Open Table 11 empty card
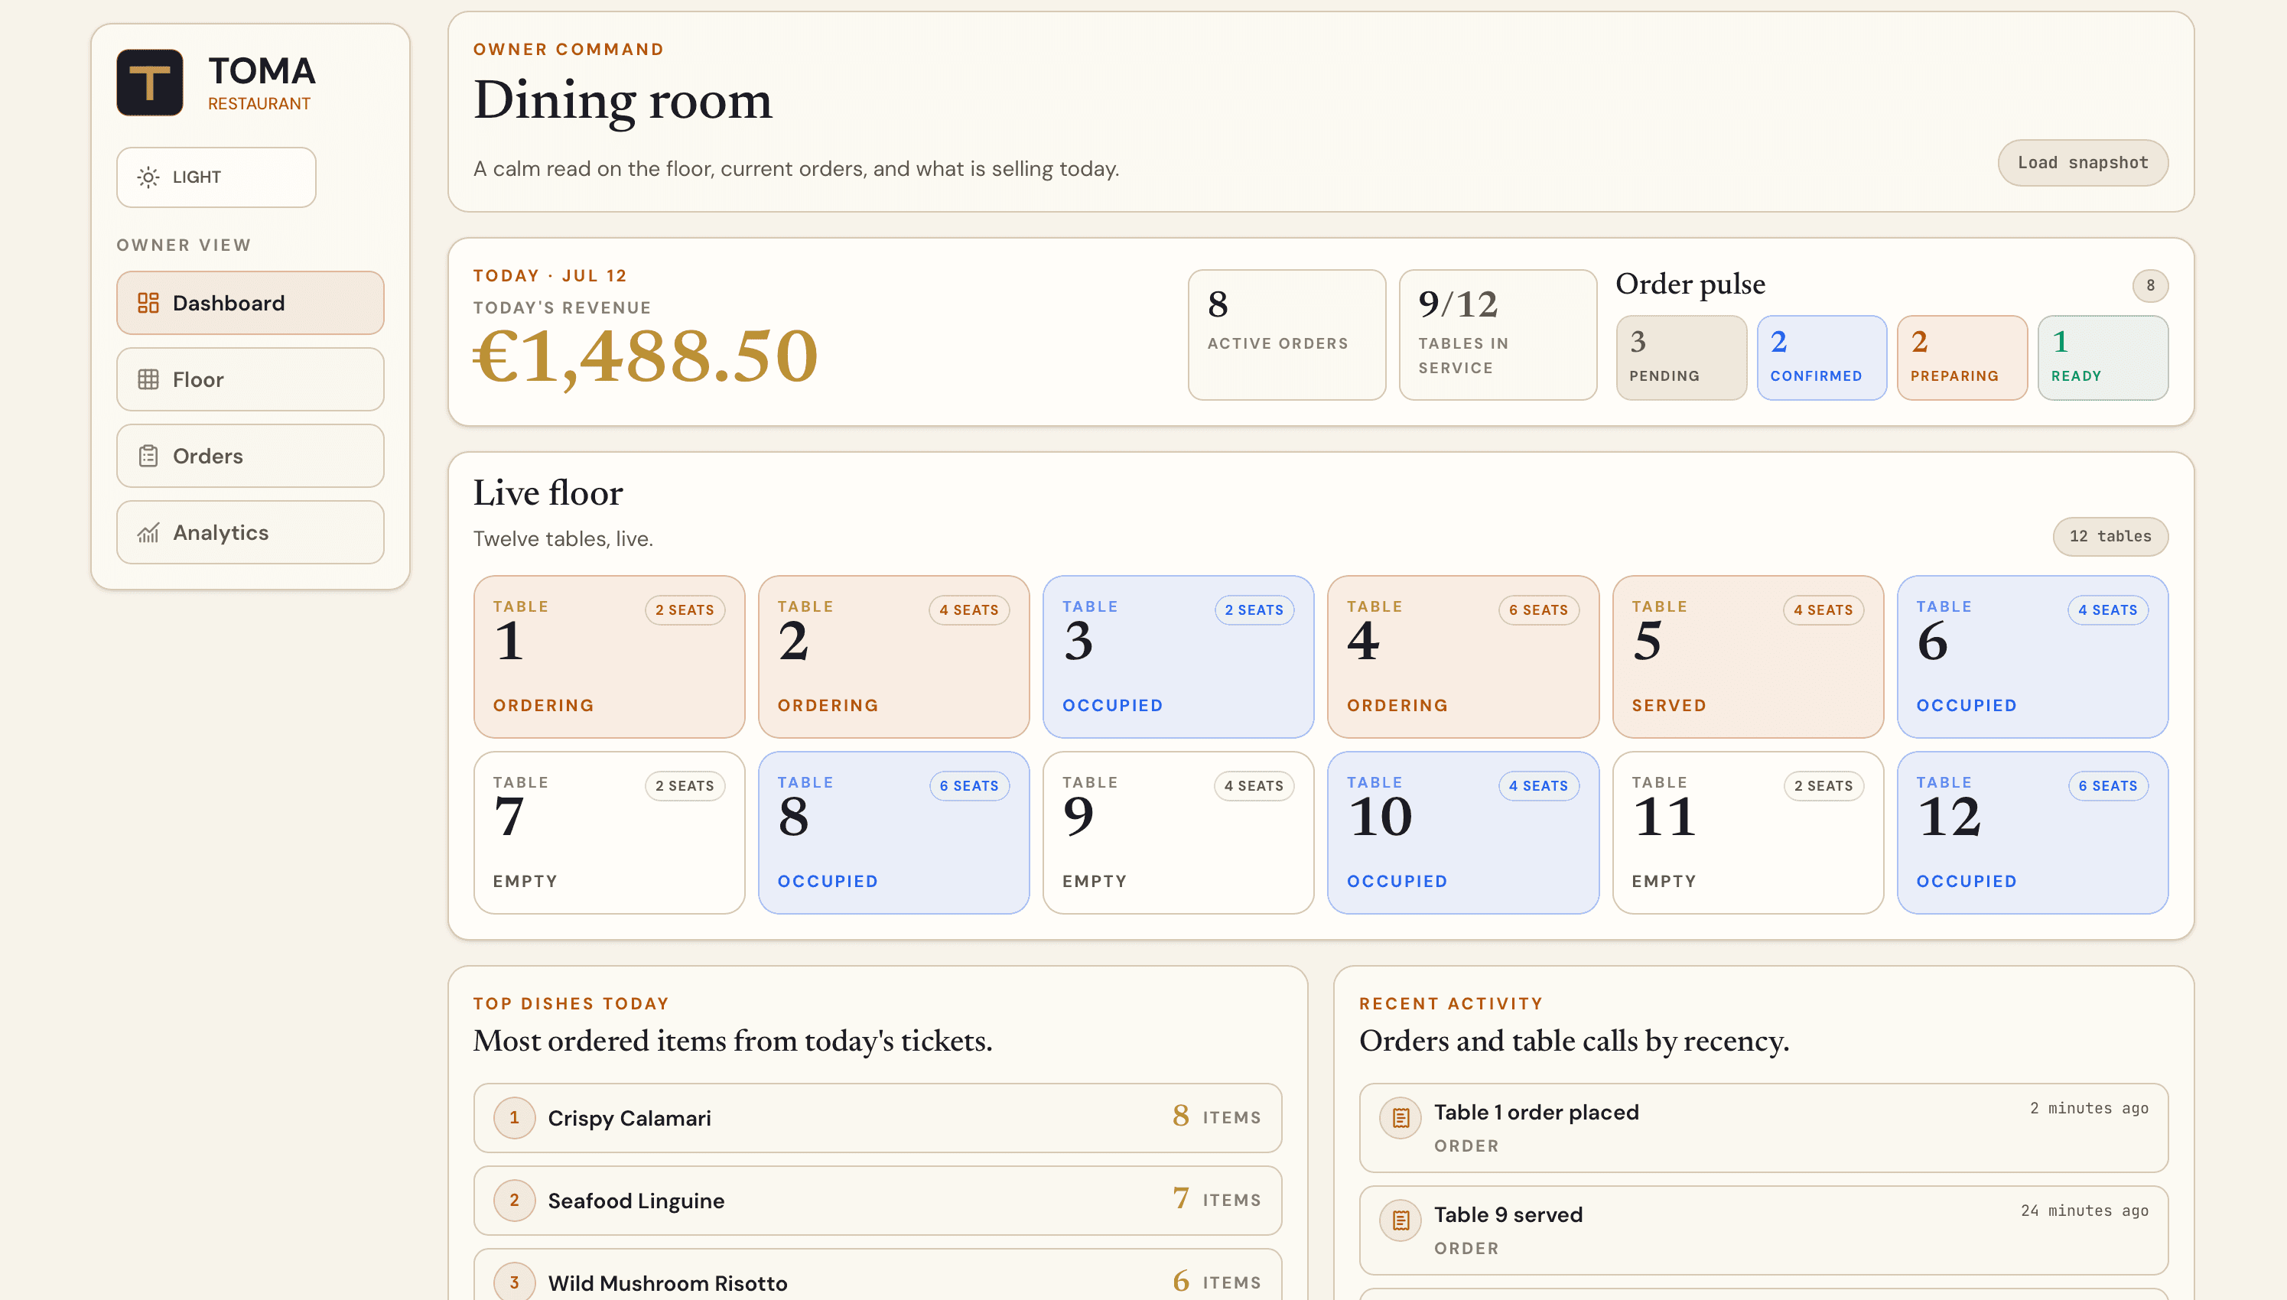 tap(1748, 833)
